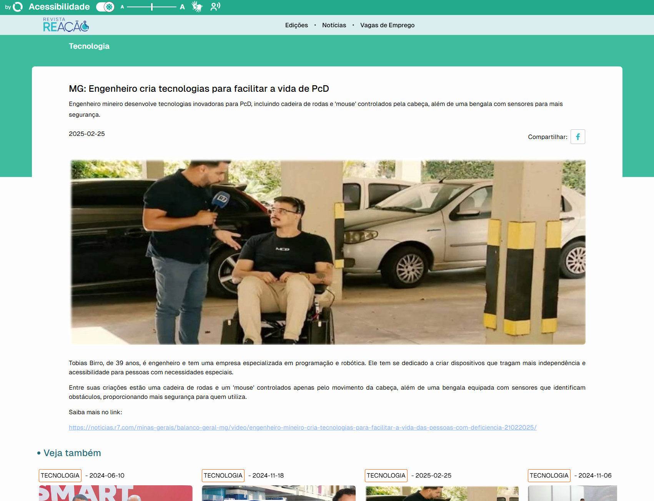Click the Tecnologia section heading

[x=89, y=46]
